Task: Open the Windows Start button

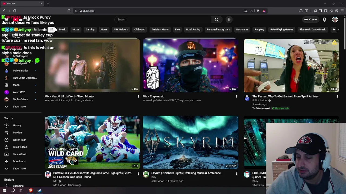Action: coord(4,190)
